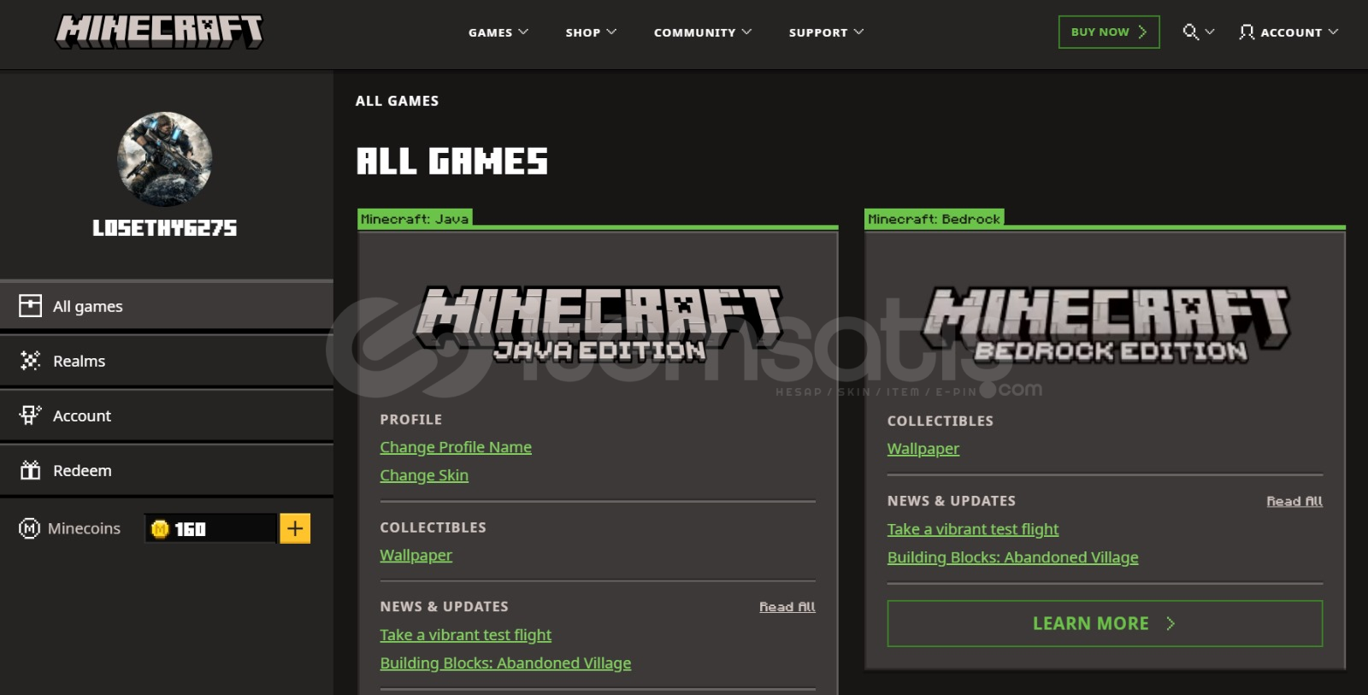Screen dimensions: 1368x695
Task: Open the Java Wallpaper link
Action: (416, 556)
